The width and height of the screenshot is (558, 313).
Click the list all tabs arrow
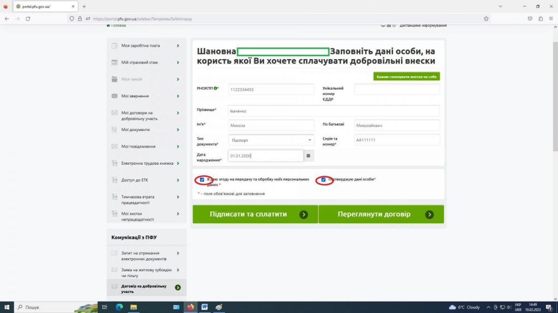coord(500,7)
